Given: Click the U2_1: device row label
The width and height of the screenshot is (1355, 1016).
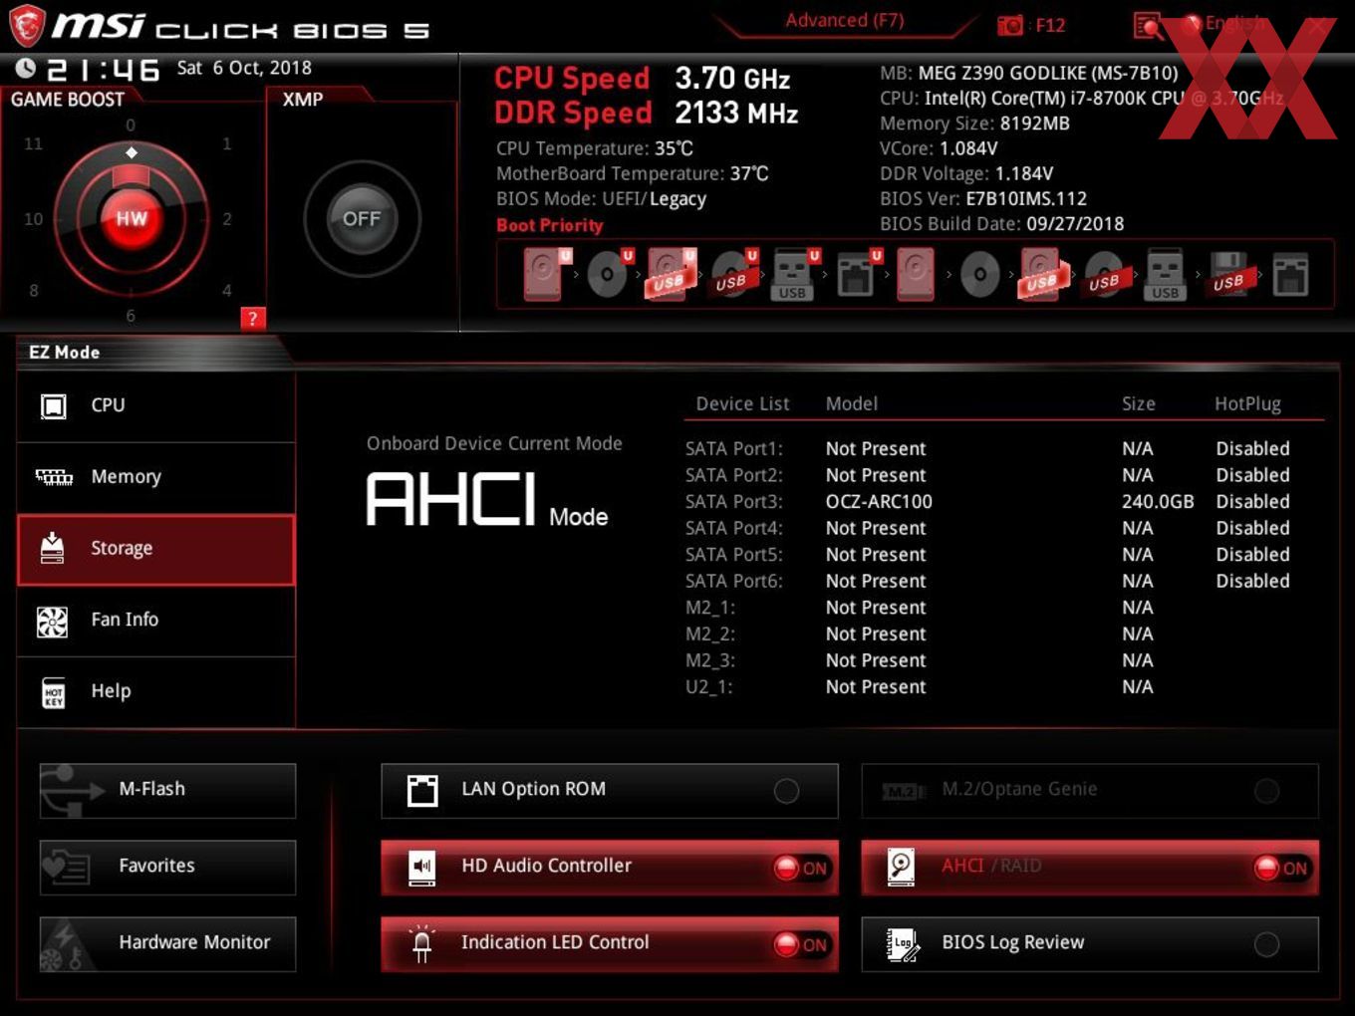Looking at the screenshot, I should pos(709,687).
